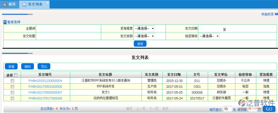
Task: Open the 秘密等级 dropdown
Action: click(209, 36)
